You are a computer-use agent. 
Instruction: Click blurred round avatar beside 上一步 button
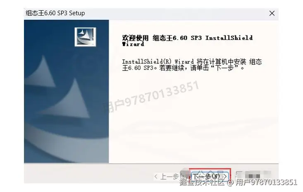click(184, 173)
